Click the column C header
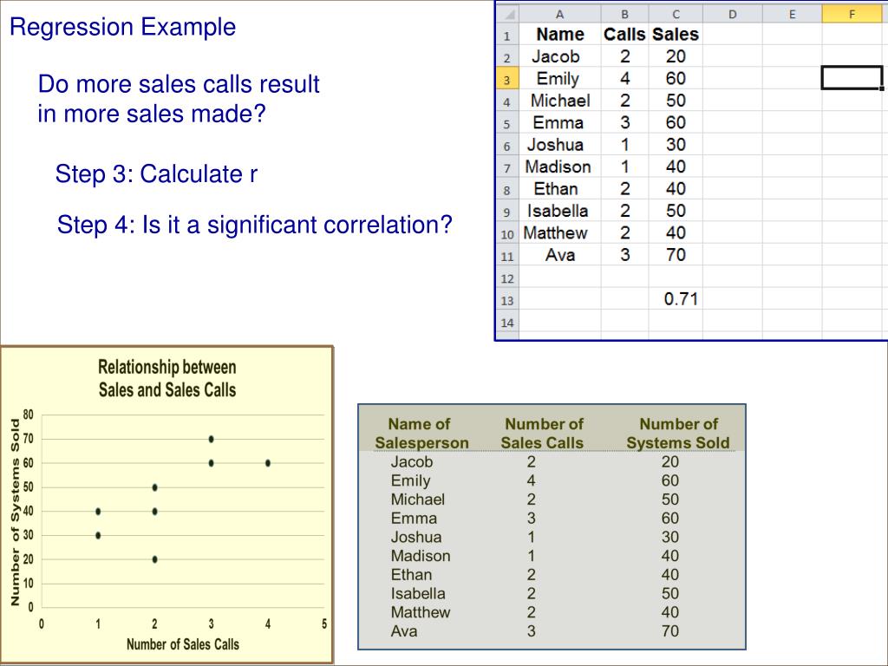888x666 pixels. 676,14
